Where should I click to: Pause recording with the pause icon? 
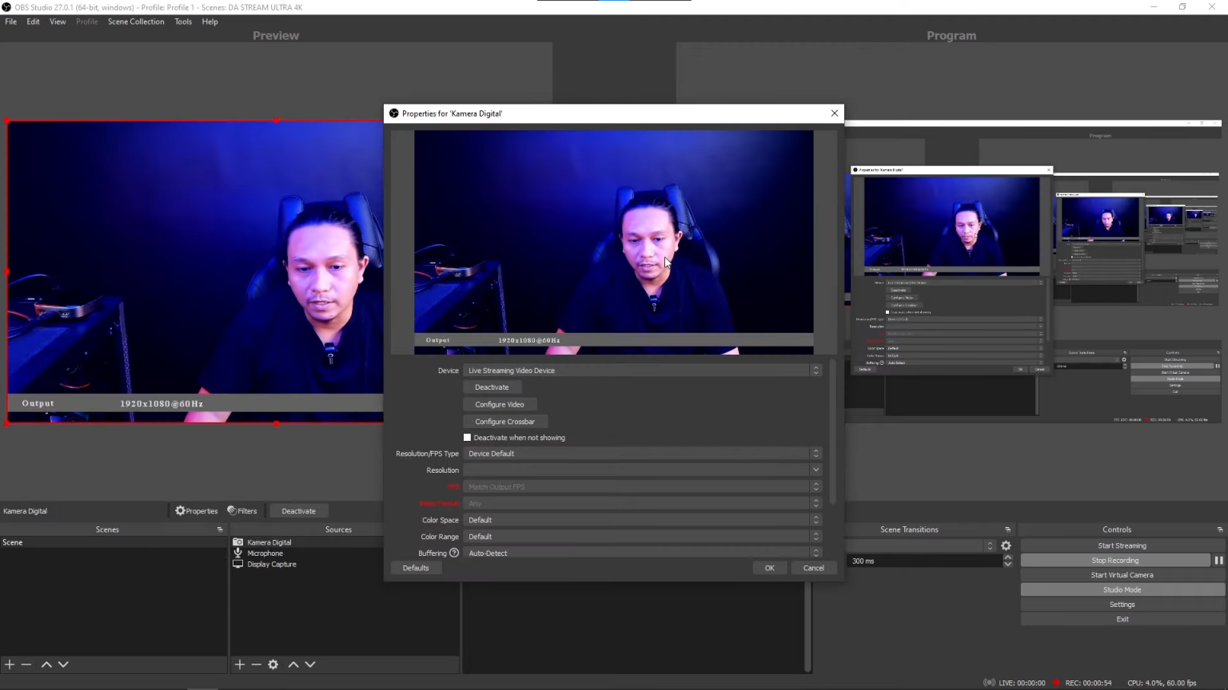pos(1218,561)
